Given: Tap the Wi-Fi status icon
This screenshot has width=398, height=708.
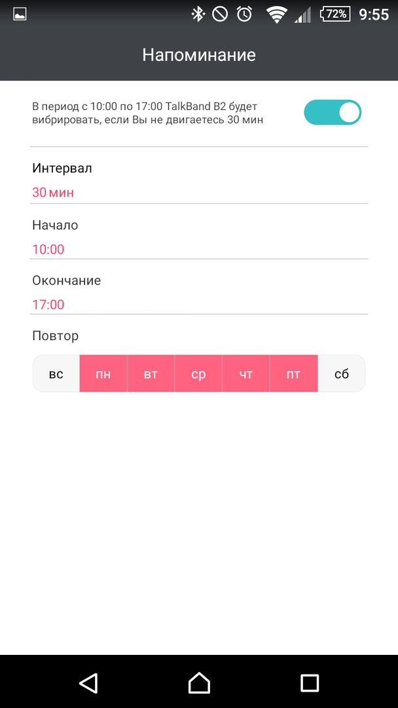Looking at the screenshot, I should tap(276, 14).
